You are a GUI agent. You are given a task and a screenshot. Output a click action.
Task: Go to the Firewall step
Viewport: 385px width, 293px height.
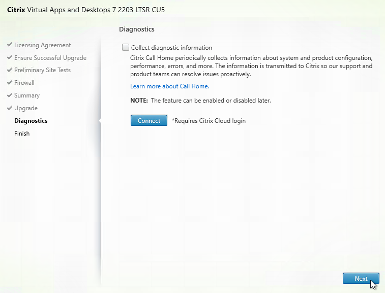[x=24, y=83]
